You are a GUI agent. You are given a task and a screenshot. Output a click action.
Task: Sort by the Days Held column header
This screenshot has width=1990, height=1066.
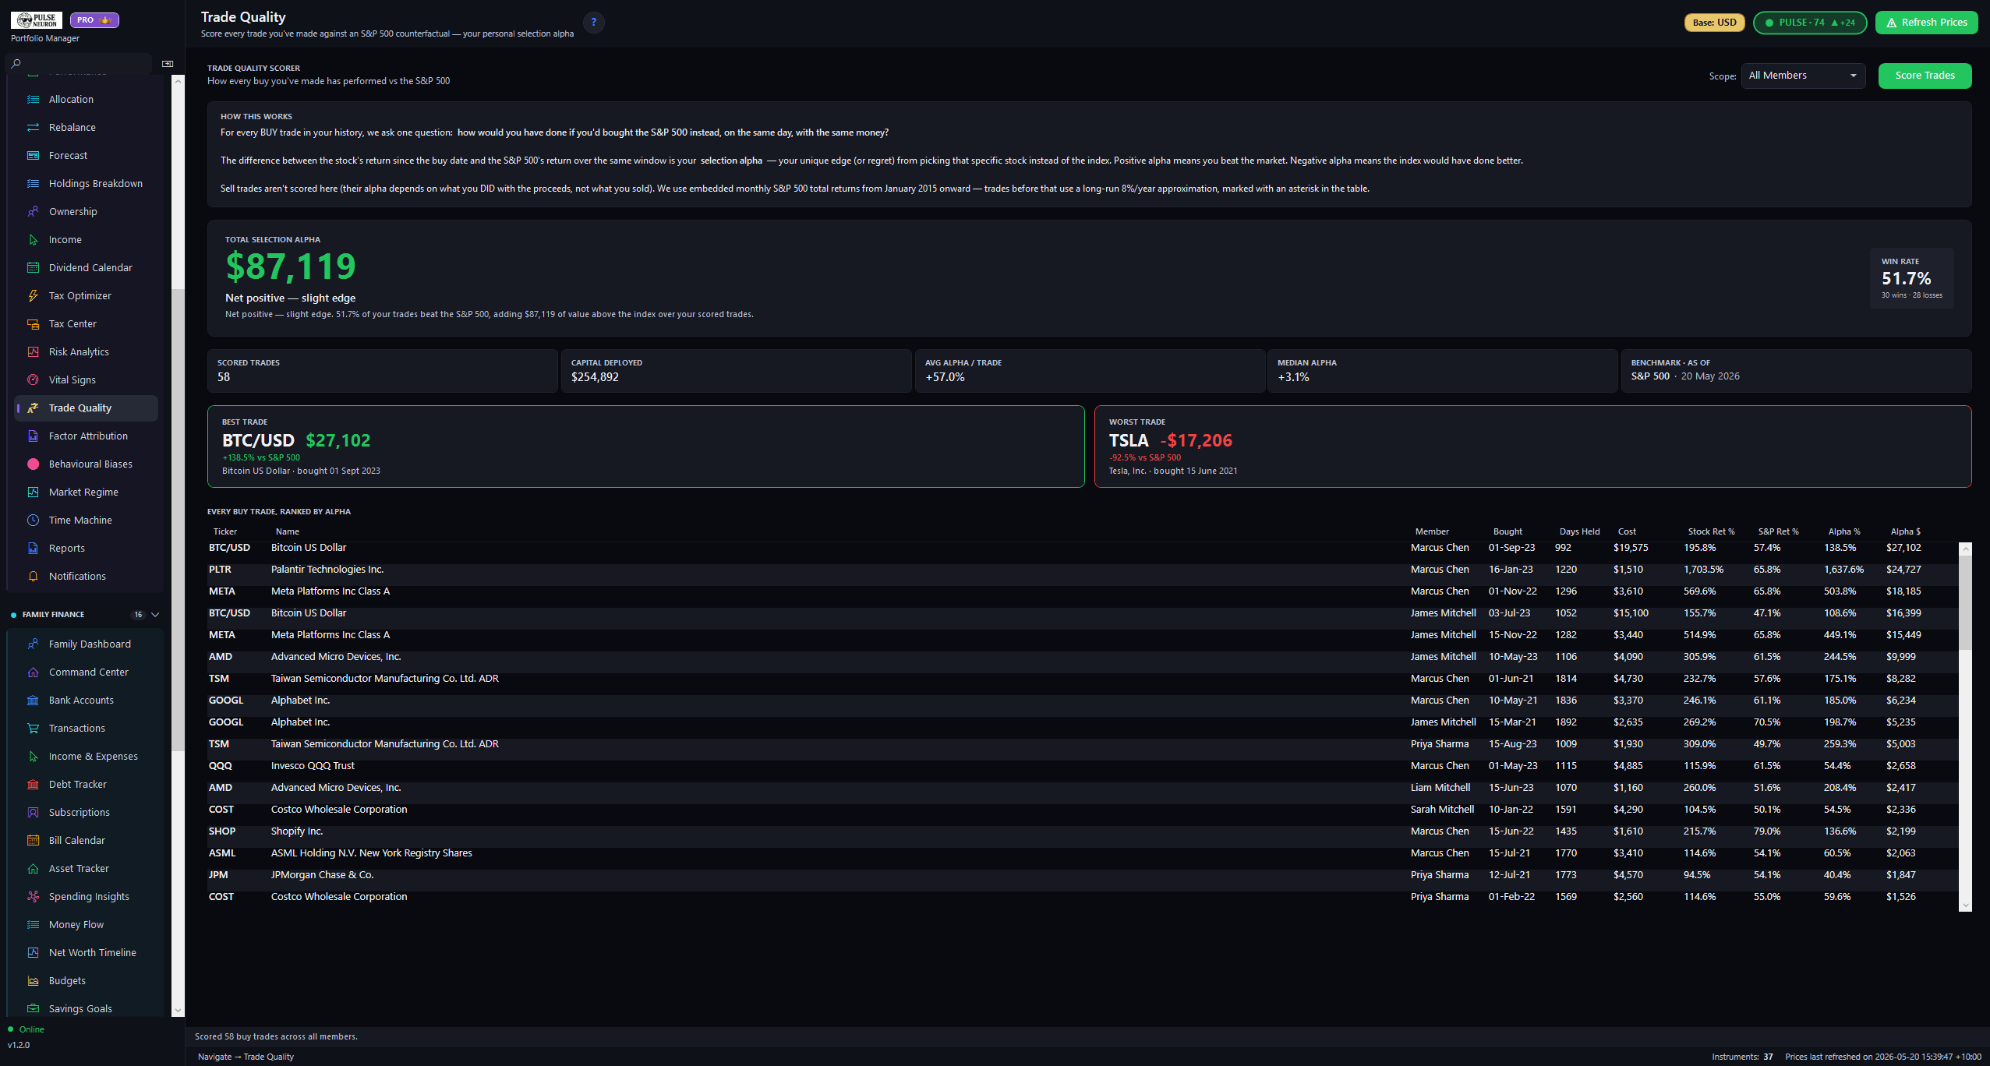pyautogui.click(x=1579, y=531)
